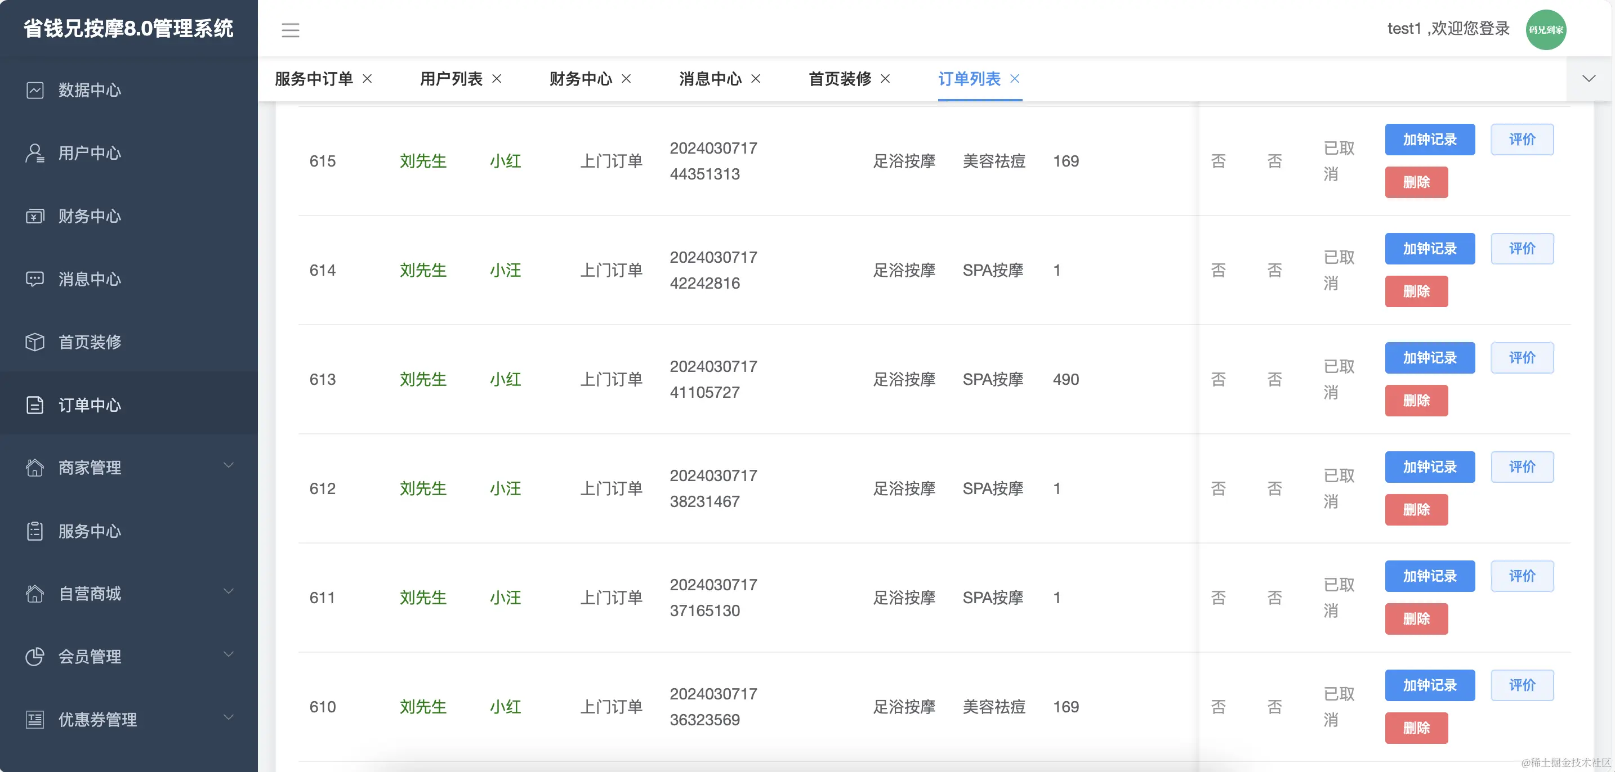The width and height of the screenshot is (1615, 772).
Task: Open 优惠券管理 via its sidebar icon
Action: coord(35,719)
